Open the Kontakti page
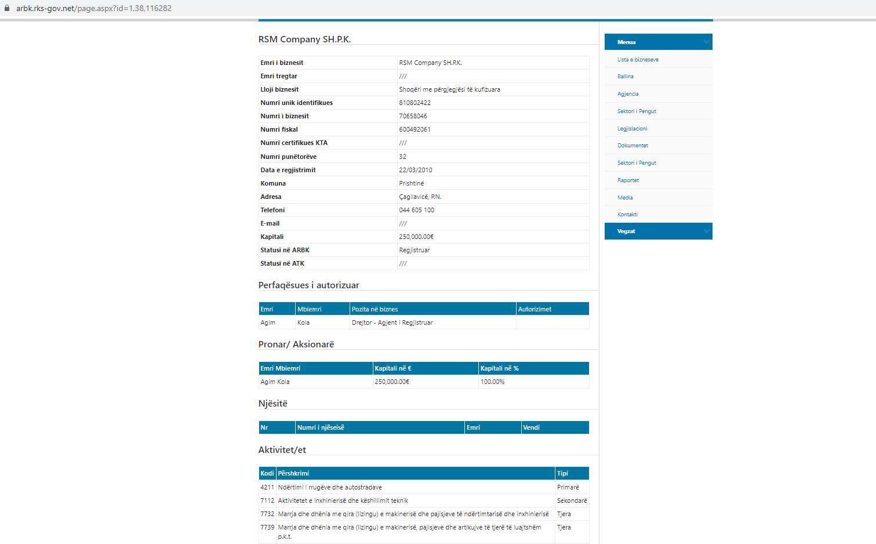Viewport: 876px width, 544px height. click(x=627, y=215)
